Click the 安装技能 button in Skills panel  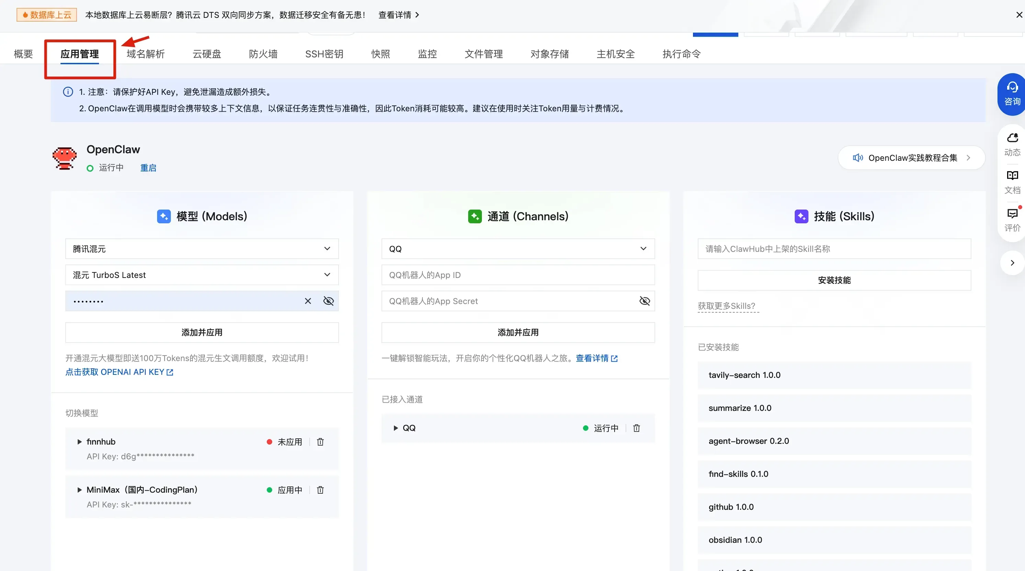(834, 280)
